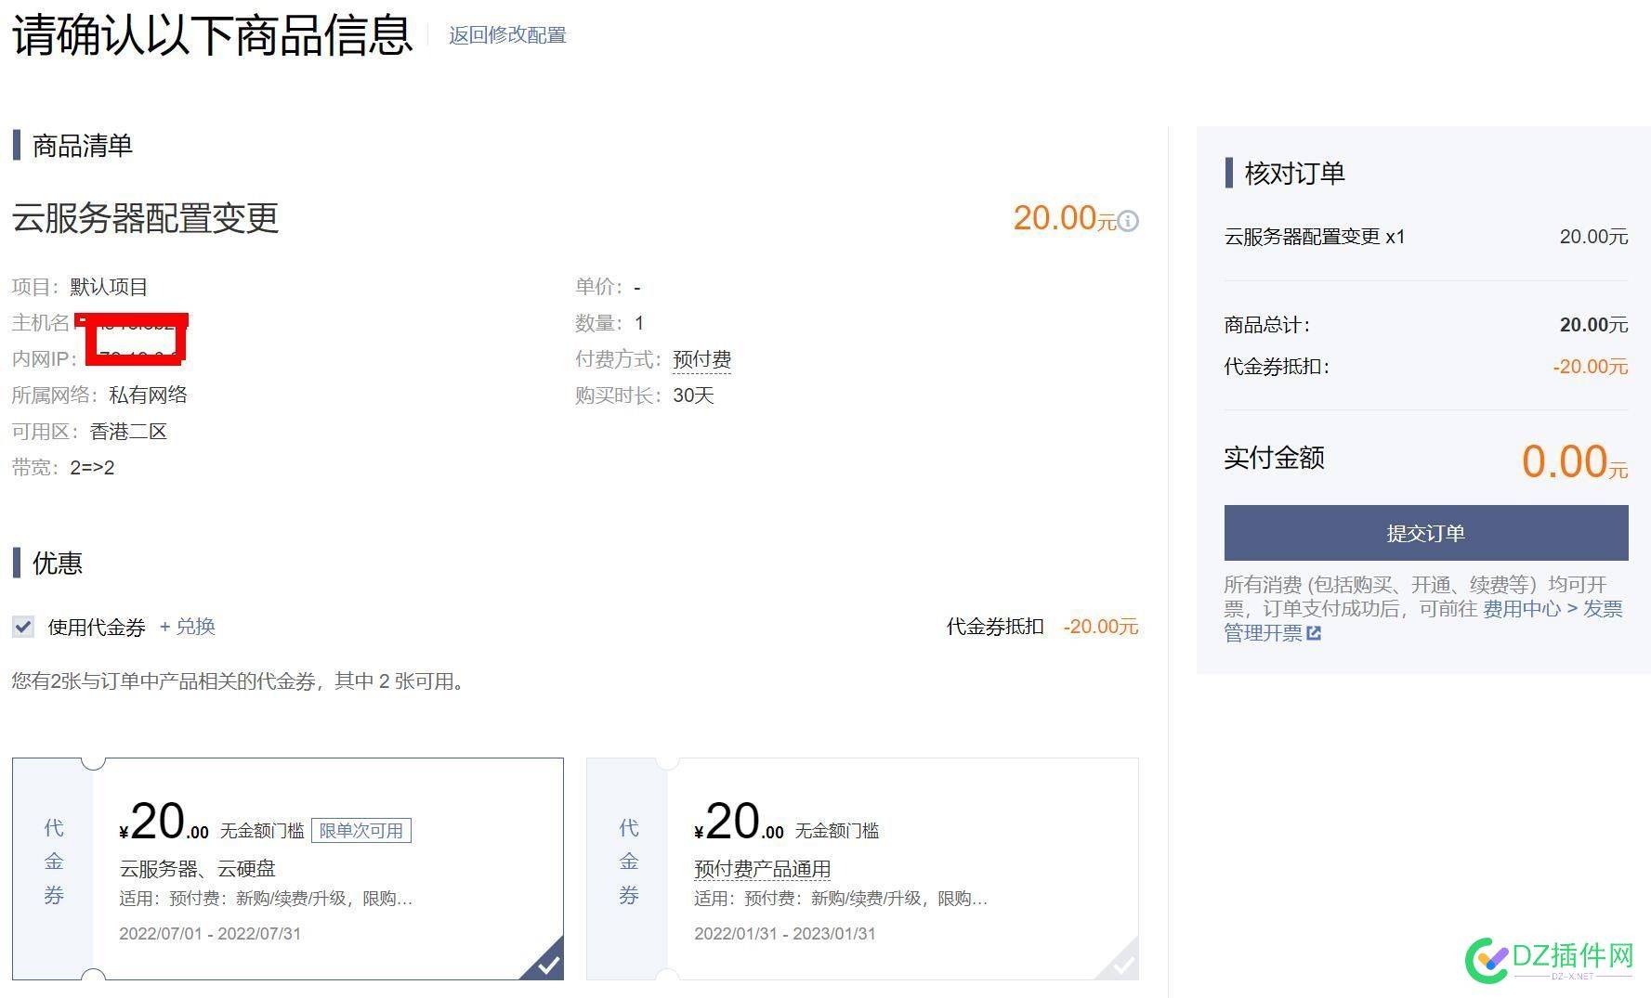Click the price info icon beside 20.00元
Screen dimensions: 1651x998
click(x=1128, y=221)
